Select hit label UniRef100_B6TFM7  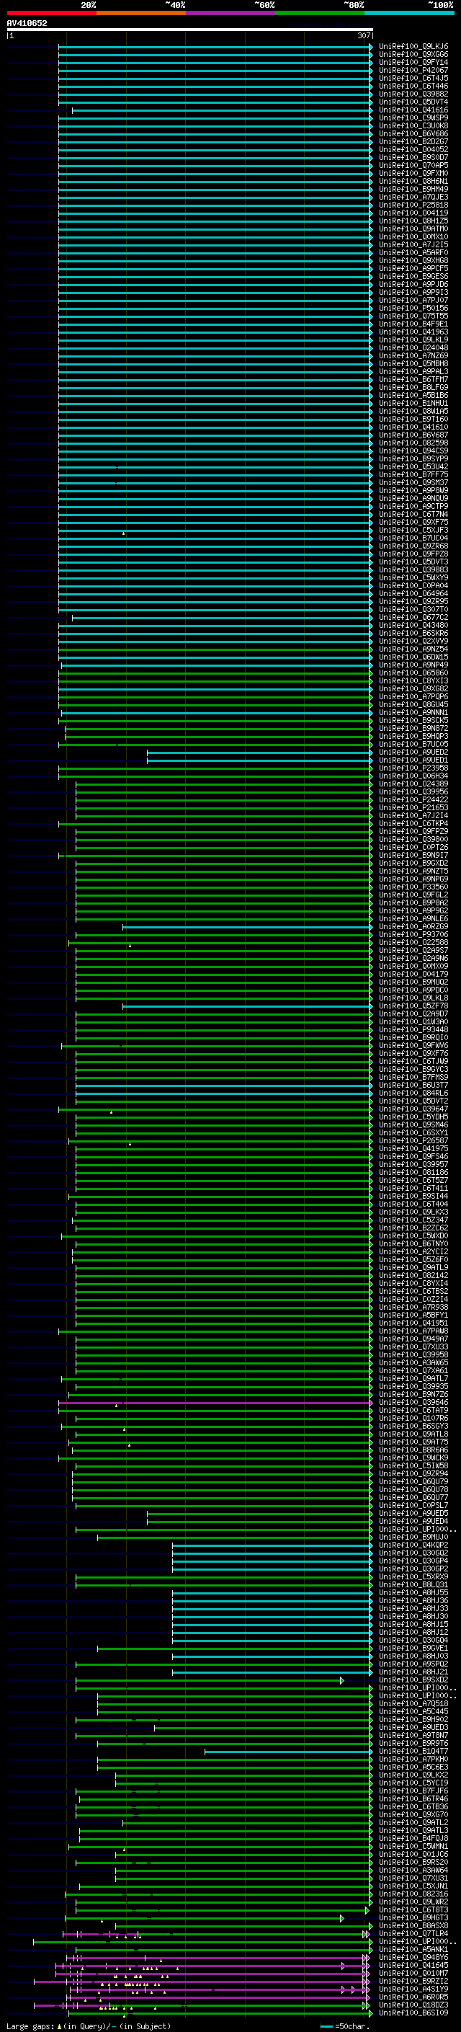(413, 379)
